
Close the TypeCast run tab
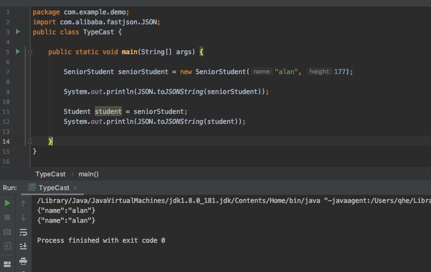click(75, 188)
